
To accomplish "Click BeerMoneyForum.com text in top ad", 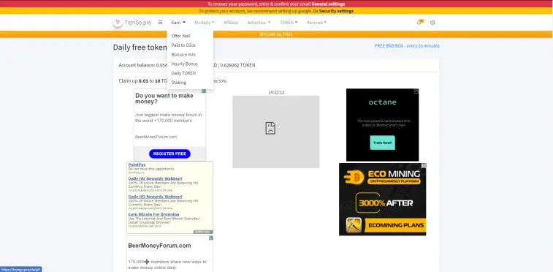I will pyautogui.click(x=156, y=137).
